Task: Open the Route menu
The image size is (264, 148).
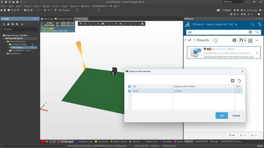Action: (x=65, y=6)
